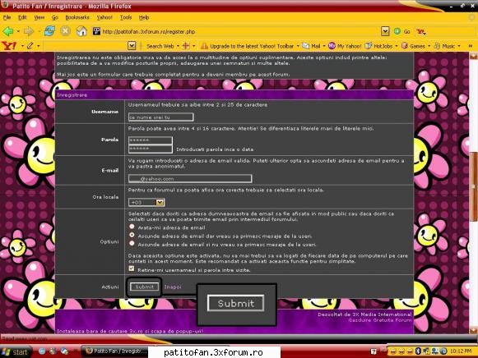Click the Yahoo search engine icon at right
This screenshot has width=478, height=358.
point(421,31)
